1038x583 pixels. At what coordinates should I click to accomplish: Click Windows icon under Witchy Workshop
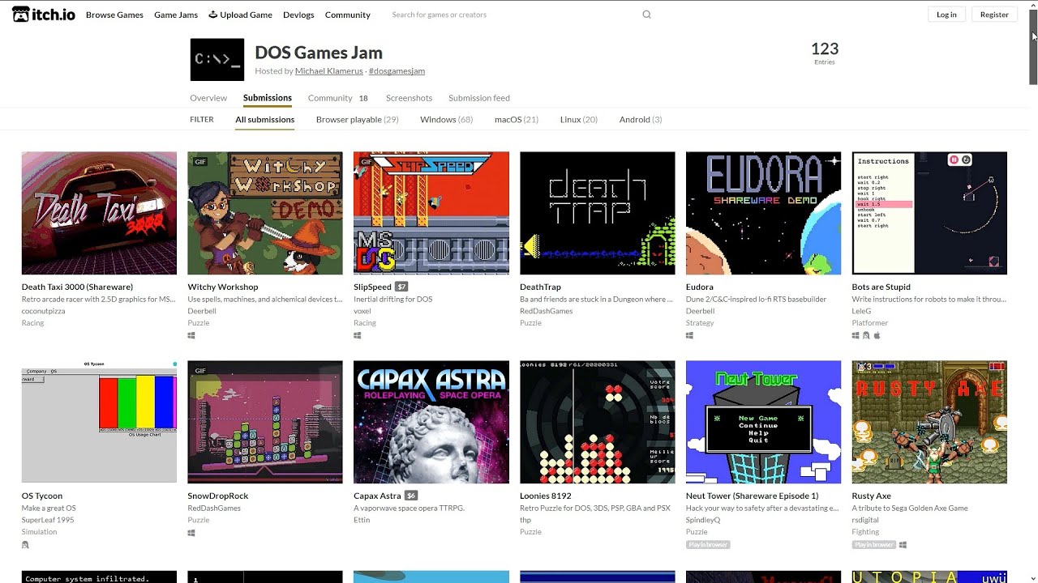click(191, 335)
